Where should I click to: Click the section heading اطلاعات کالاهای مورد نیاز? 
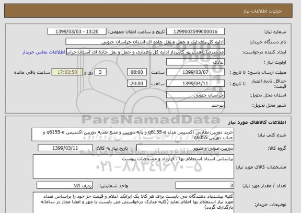tap(257, 122)
